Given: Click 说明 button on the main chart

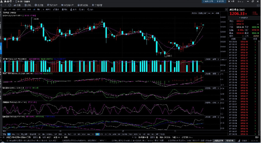Looking at the screenshot, I should tap(217, 13).
